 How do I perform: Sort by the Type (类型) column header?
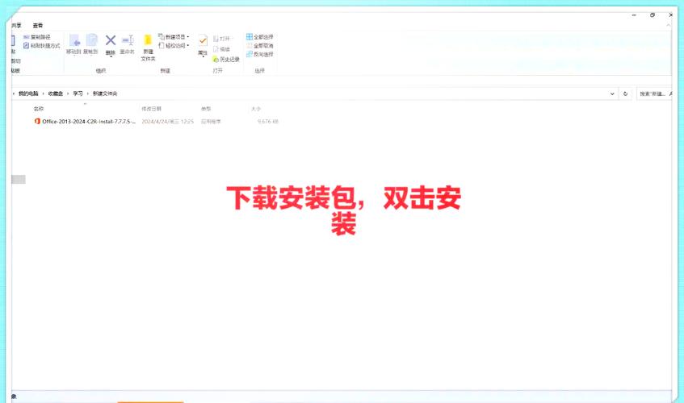click(x=206, y=109)
